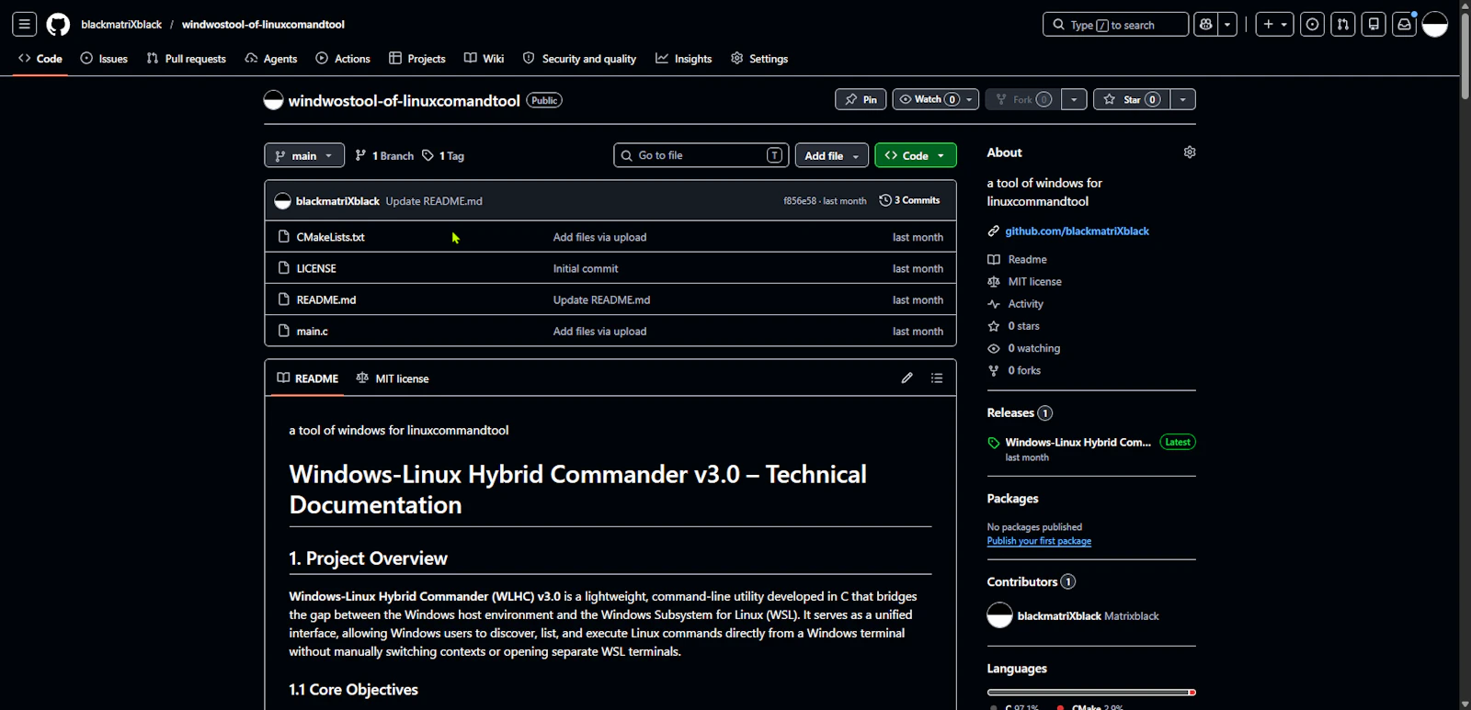Open the LICENSE file
Screen dimensions: 1471x710
pos(316,268)
